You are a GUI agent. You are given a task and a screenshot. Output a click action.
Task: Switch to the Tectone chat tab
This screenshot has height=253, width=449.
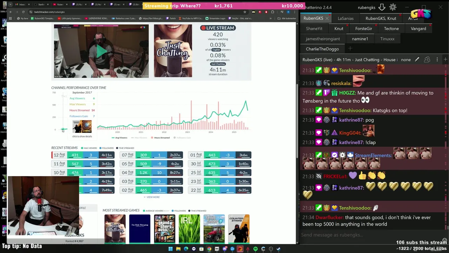[x=391, y=28]
